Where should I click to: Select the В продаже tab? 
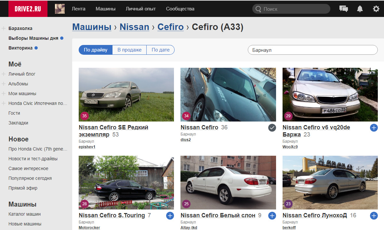(129, 50)
